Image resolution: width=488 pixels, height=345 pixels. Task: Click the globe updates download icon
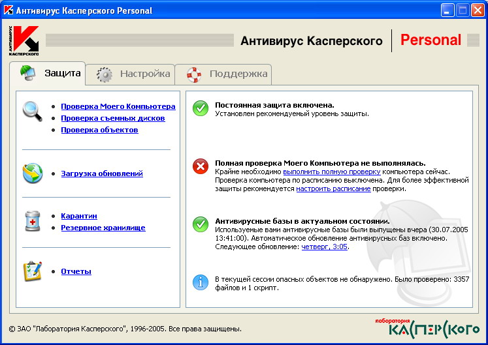point(32,173)
